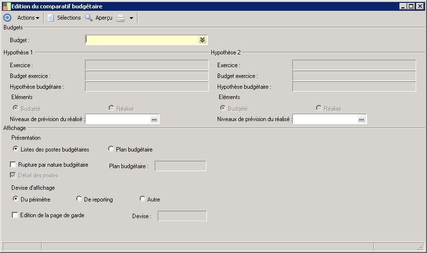Click Hypothèse 2 Exercice field

354,65
